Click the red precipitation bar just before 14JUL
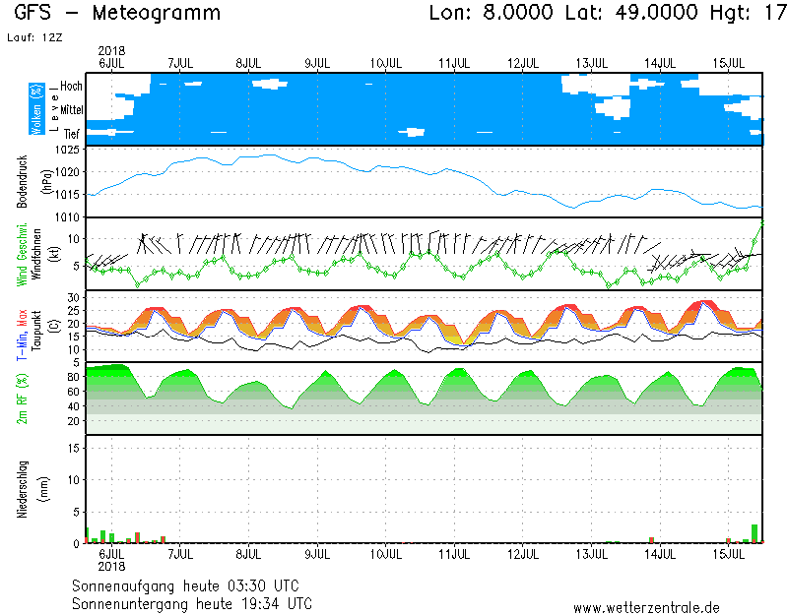Viewport: 788px width, 615px height. pos(651,539)
